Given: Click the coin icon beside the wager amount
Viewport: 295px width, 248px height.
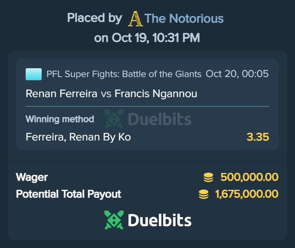Looking at the screenshot, I should (209, 177).
